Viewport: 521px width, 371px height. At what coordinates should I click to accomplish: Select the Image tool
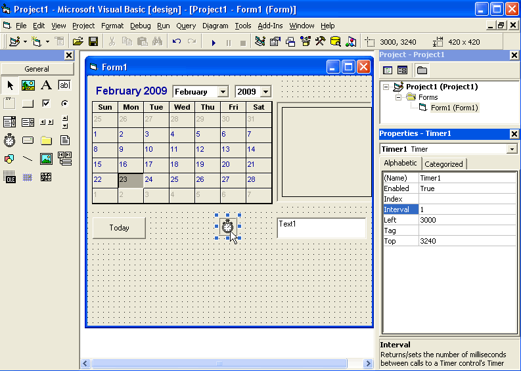[46, 159]
